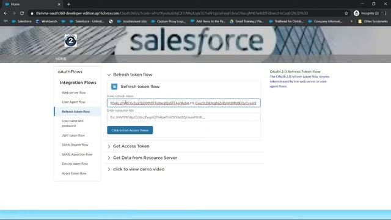The height and width of the screenshot is (220, 391).
Task: Expand the Get Access Token section
Action: [x=109, y=147]
